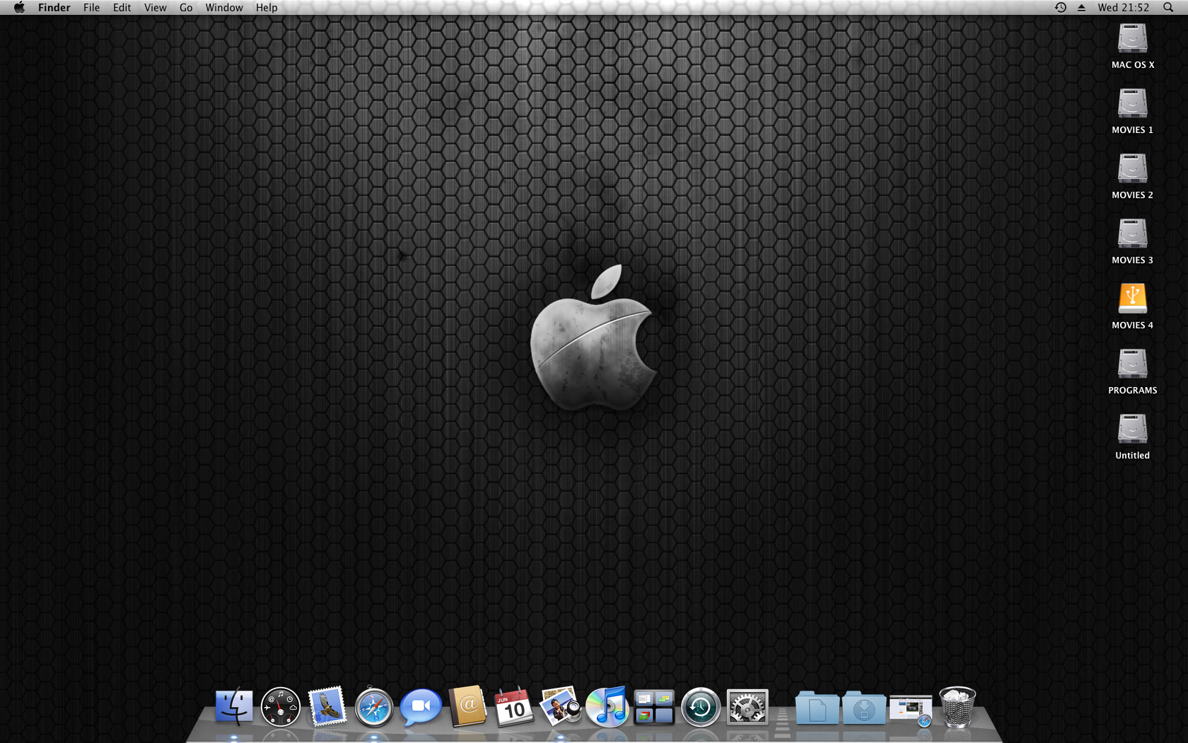Open iCal calendar in the dock
This screenshot has width=1188, height=743.
pyautogui.click(x=514, y=707)
